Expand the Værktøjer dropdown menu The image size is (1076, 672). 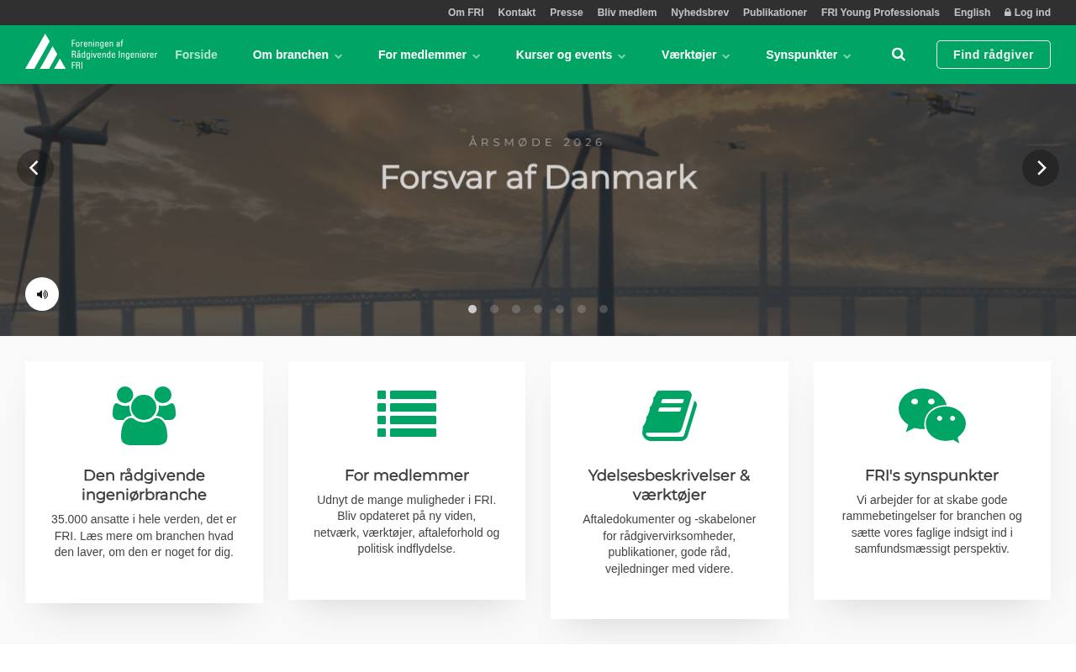click(x=695, y=55)
